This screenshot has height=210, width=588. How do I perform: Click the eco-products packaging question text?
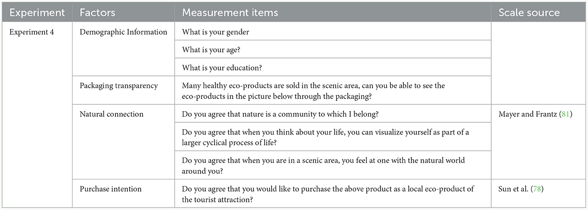point(313,90)
